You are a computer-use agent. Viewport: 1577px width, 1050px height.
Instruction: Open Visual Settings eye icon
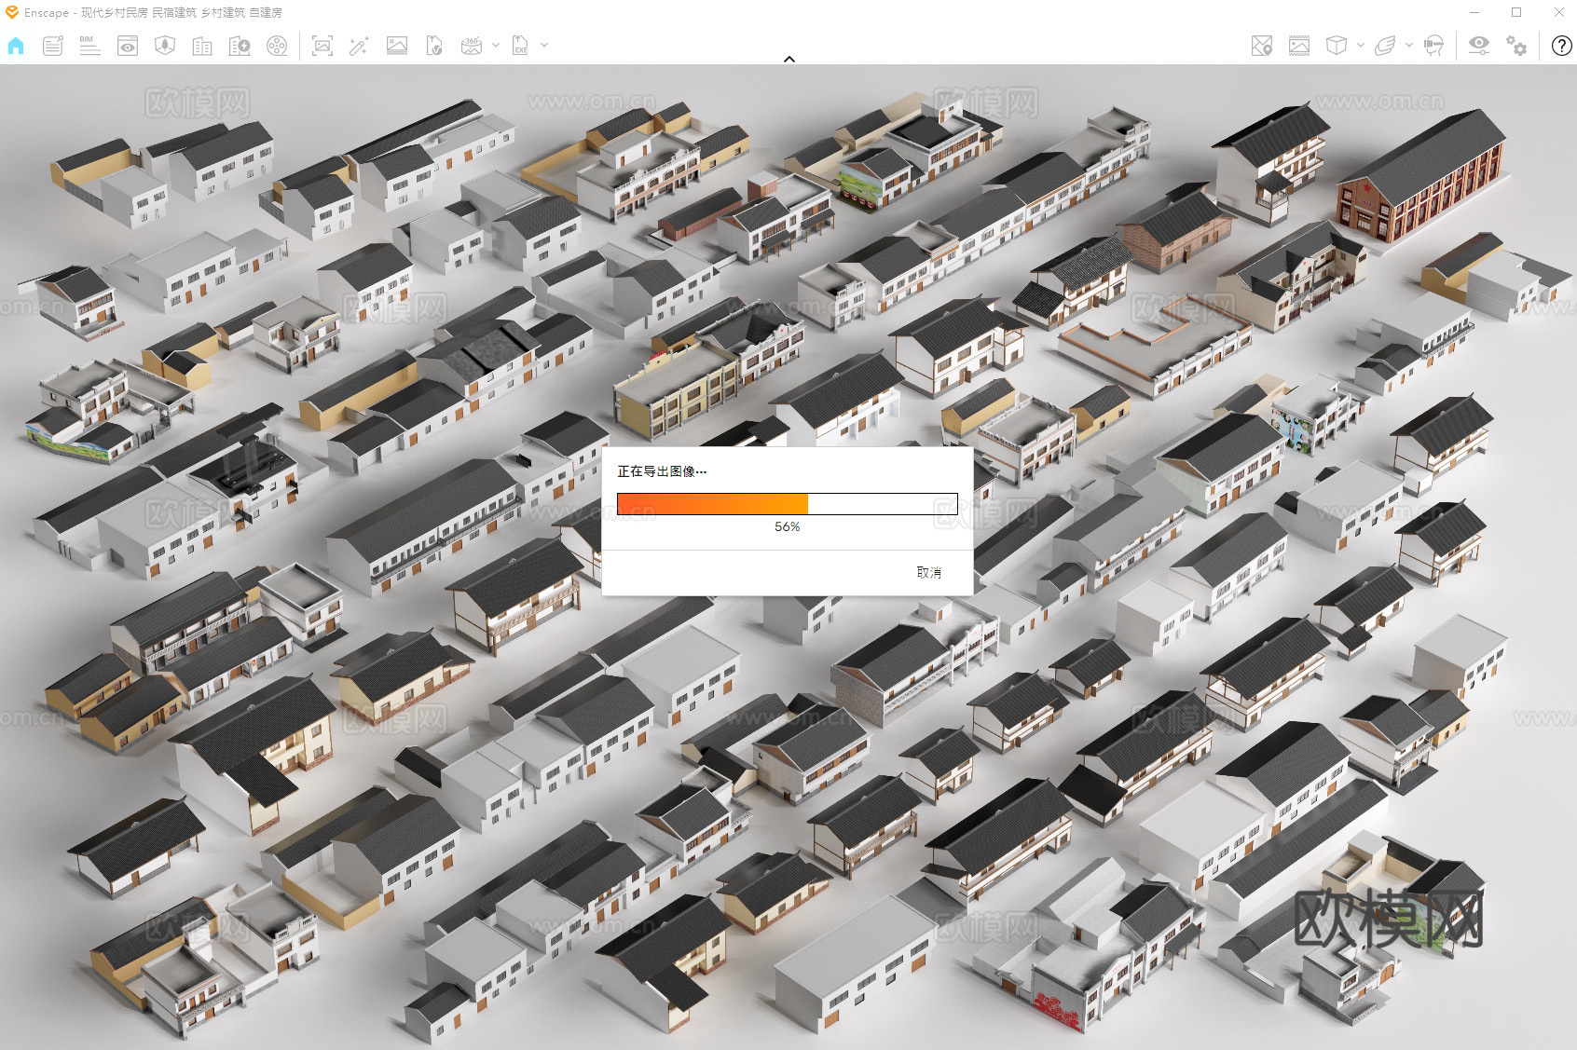coord(1479,46)
